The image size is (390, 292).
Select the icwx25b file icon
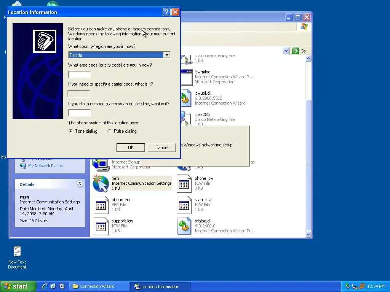(x=187, y=118)
